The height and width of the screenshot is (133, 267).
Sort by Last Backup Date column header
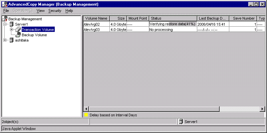click(x=213, y=19)
